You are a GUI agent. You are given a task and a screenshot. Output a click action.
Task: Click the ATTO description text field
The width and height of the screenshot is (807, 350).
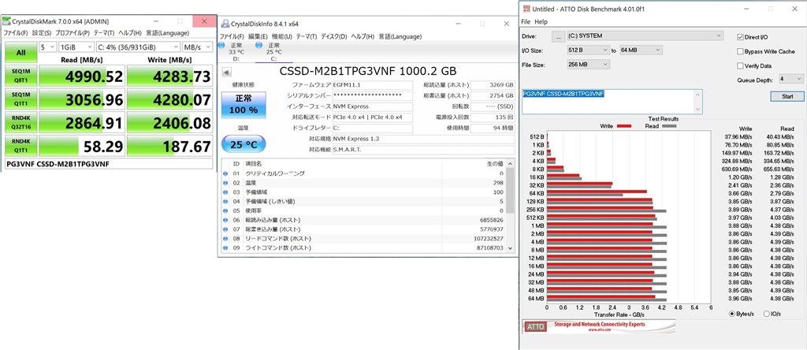pyautogui.click(x=607, y=101)
